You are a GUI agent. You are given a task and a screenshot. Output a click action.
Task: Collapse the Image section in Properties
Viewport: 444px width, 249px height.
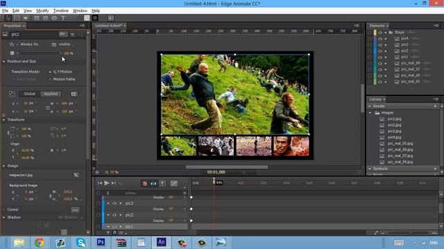[4, 166]
